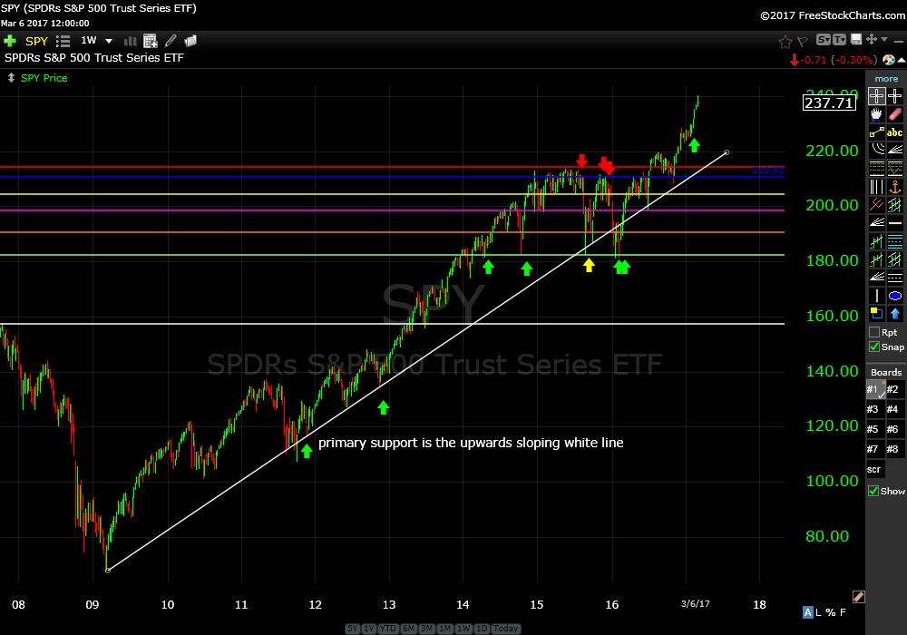Choose the hand pan tool
The width and height of the screenshot is (907, 635).
pyautogui.click(x=876, y=114)
